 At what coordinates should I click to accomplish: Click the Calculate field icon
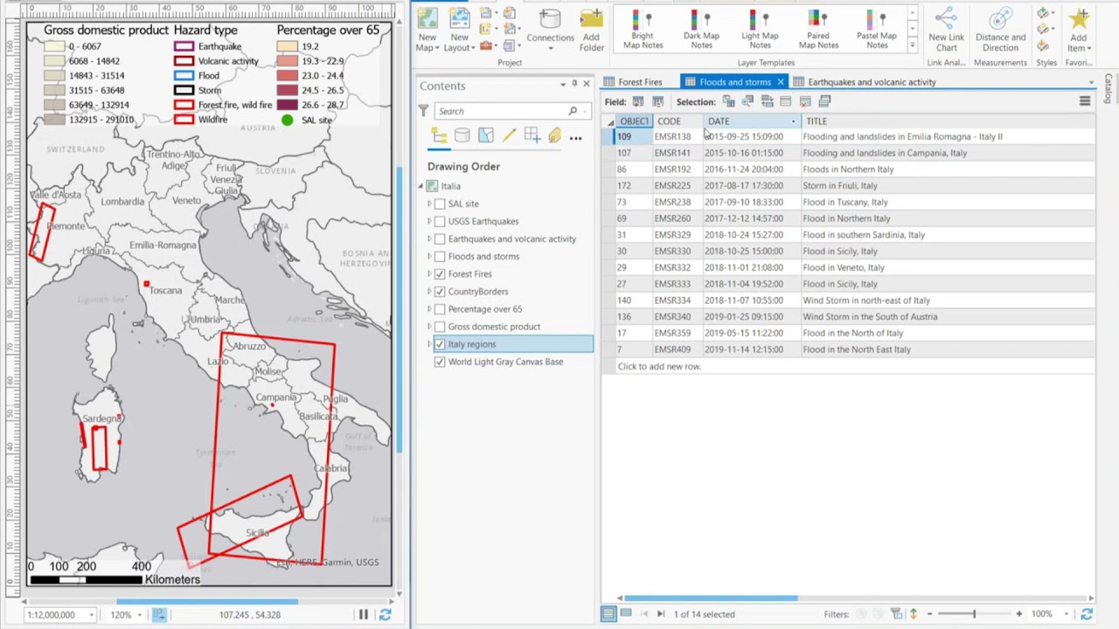click(x=657, y=101)
